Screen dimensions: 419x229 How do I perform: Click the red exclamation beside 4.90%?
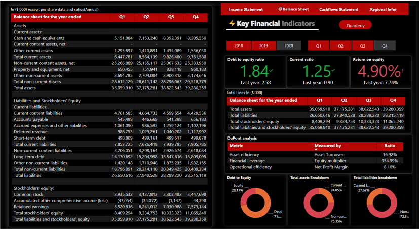pyautogui.click(x=403, y=71)
